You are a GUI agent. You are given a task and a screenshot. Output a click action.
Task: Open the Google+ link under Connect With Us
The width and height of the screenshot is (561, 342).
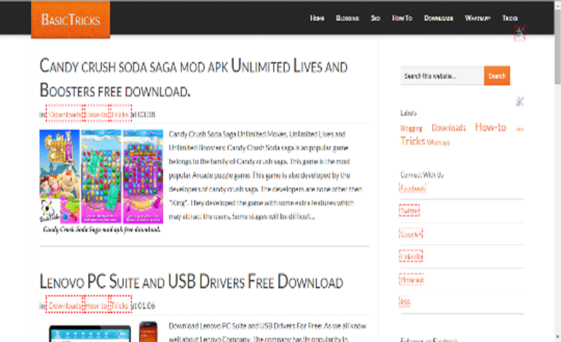coord(411,234)
